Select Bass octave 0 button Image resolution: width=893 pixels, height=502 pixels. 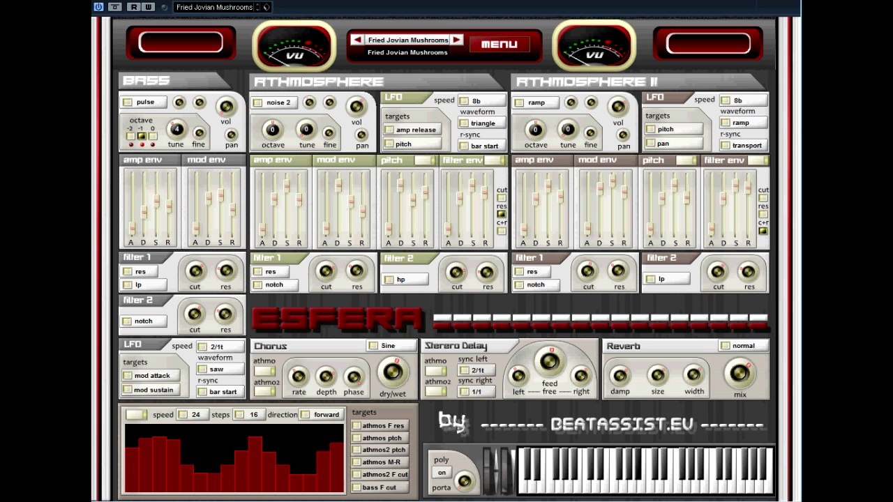tap(153, 136)
